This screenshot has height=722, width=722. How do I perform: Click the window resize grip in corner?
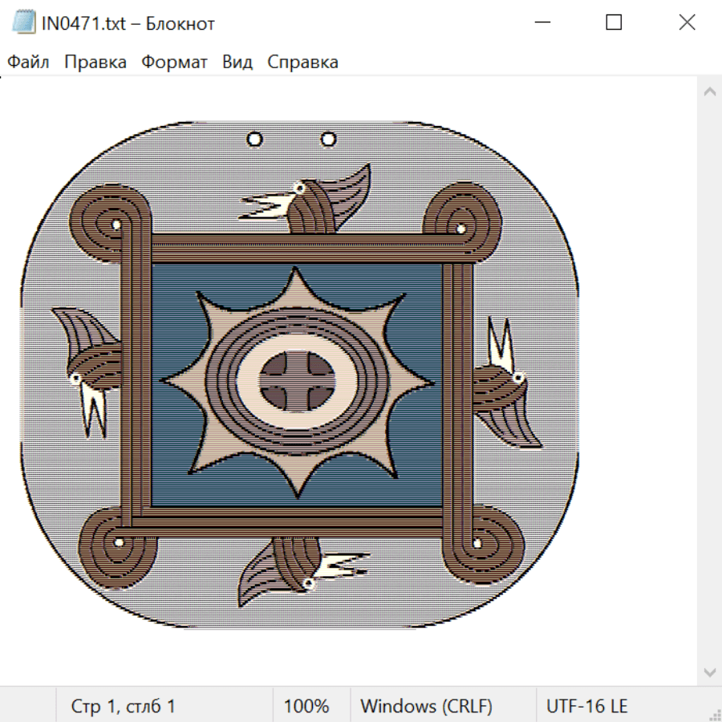[714, 714]
